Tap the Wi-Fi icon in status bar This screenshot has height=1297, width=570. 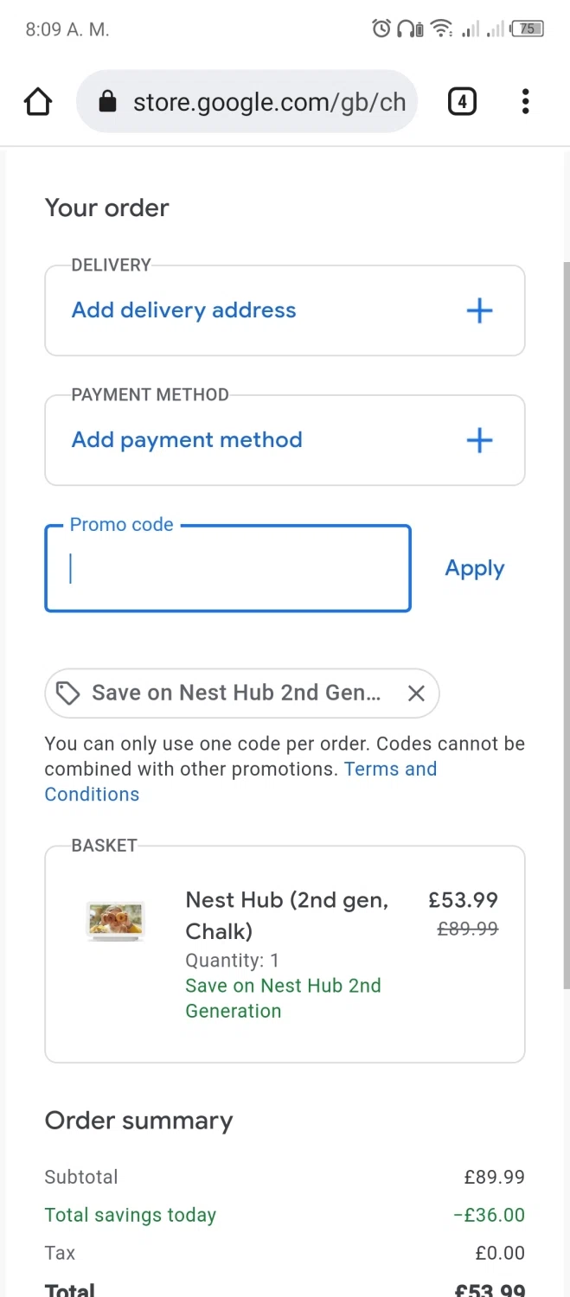pos(442,29)
